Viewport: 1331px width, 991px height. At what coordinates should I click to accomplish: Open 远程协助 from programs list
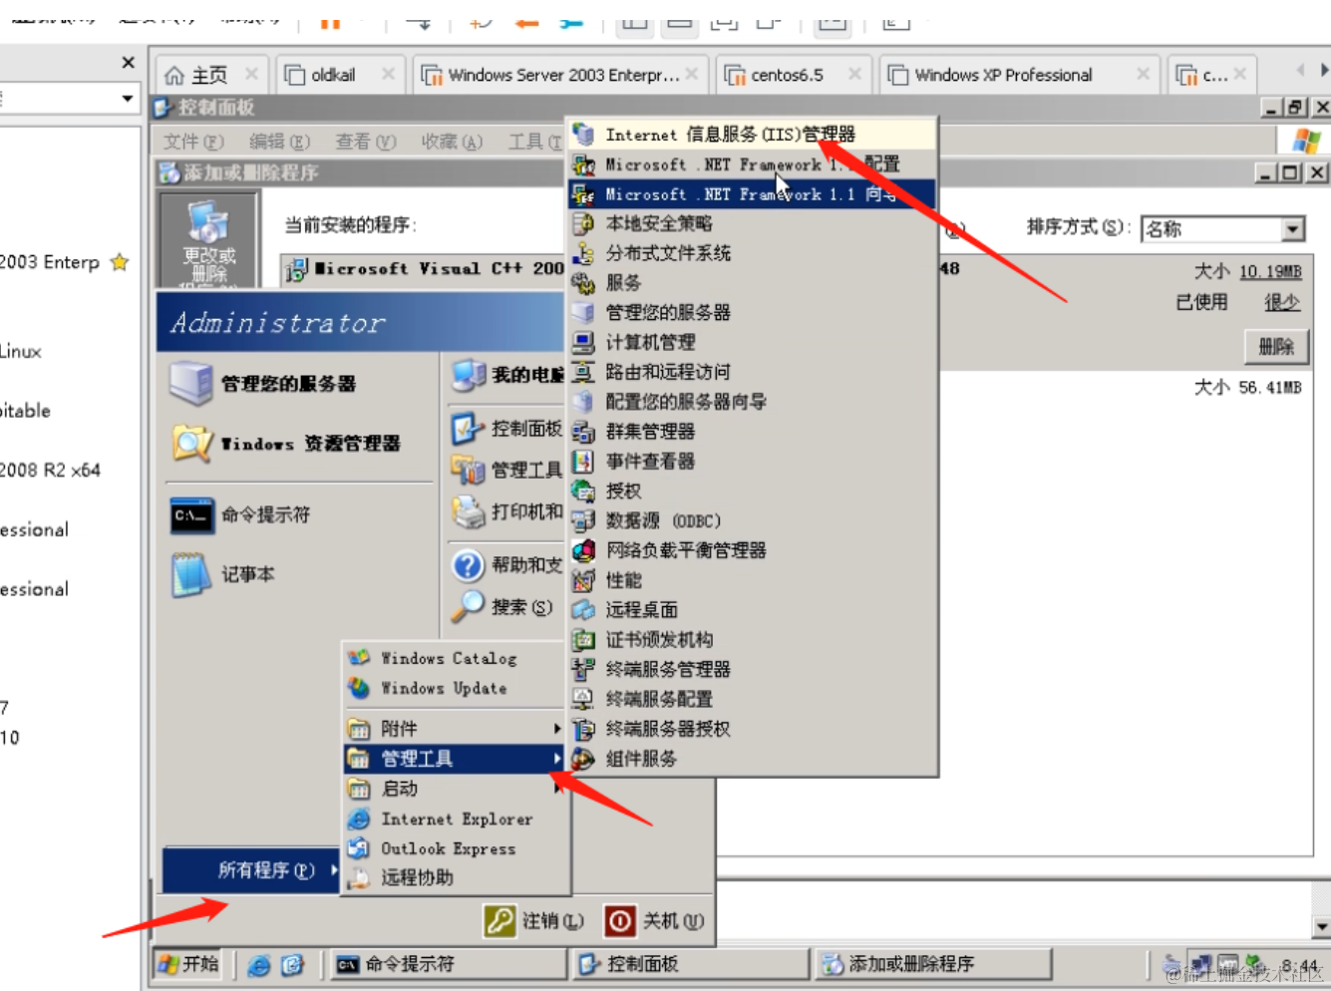pos(456,877)
